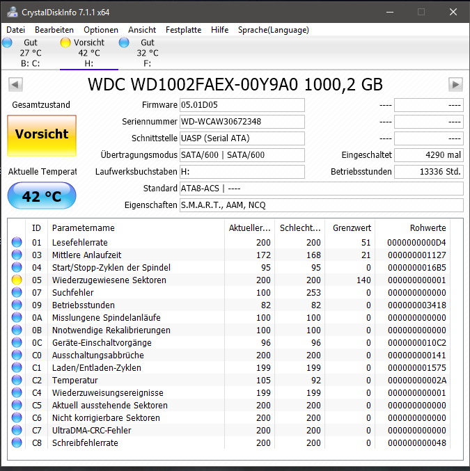
Task: Click the Standard field ATA8-ACS
Action: (x=322, y=189)
